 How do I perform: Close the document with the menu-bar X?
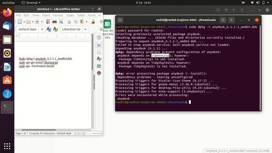(99, 15)
